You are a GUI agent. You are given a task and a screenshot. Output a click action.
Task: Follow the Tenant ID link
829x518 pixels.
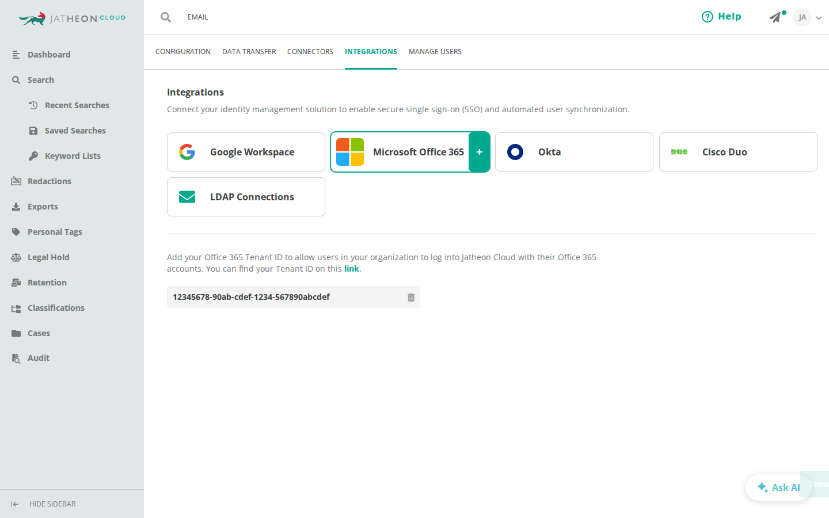pyautogui.click(x=351, y=269)
